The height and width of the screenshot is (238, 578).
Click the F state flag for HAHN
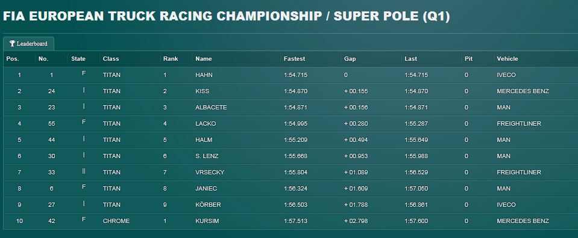pyautogui.click(x=84, y=73)
